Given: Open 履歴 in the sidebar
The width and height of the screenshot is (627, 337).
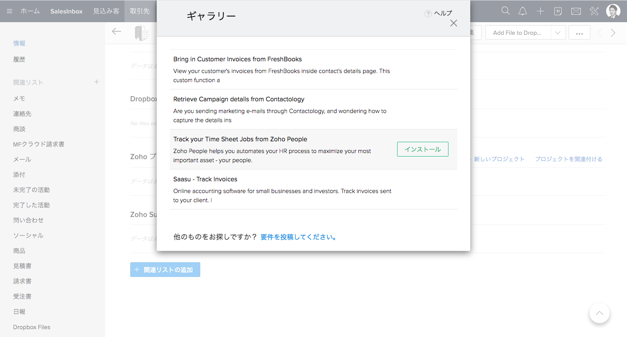Looking at the screenshot, I should point(19,59).
